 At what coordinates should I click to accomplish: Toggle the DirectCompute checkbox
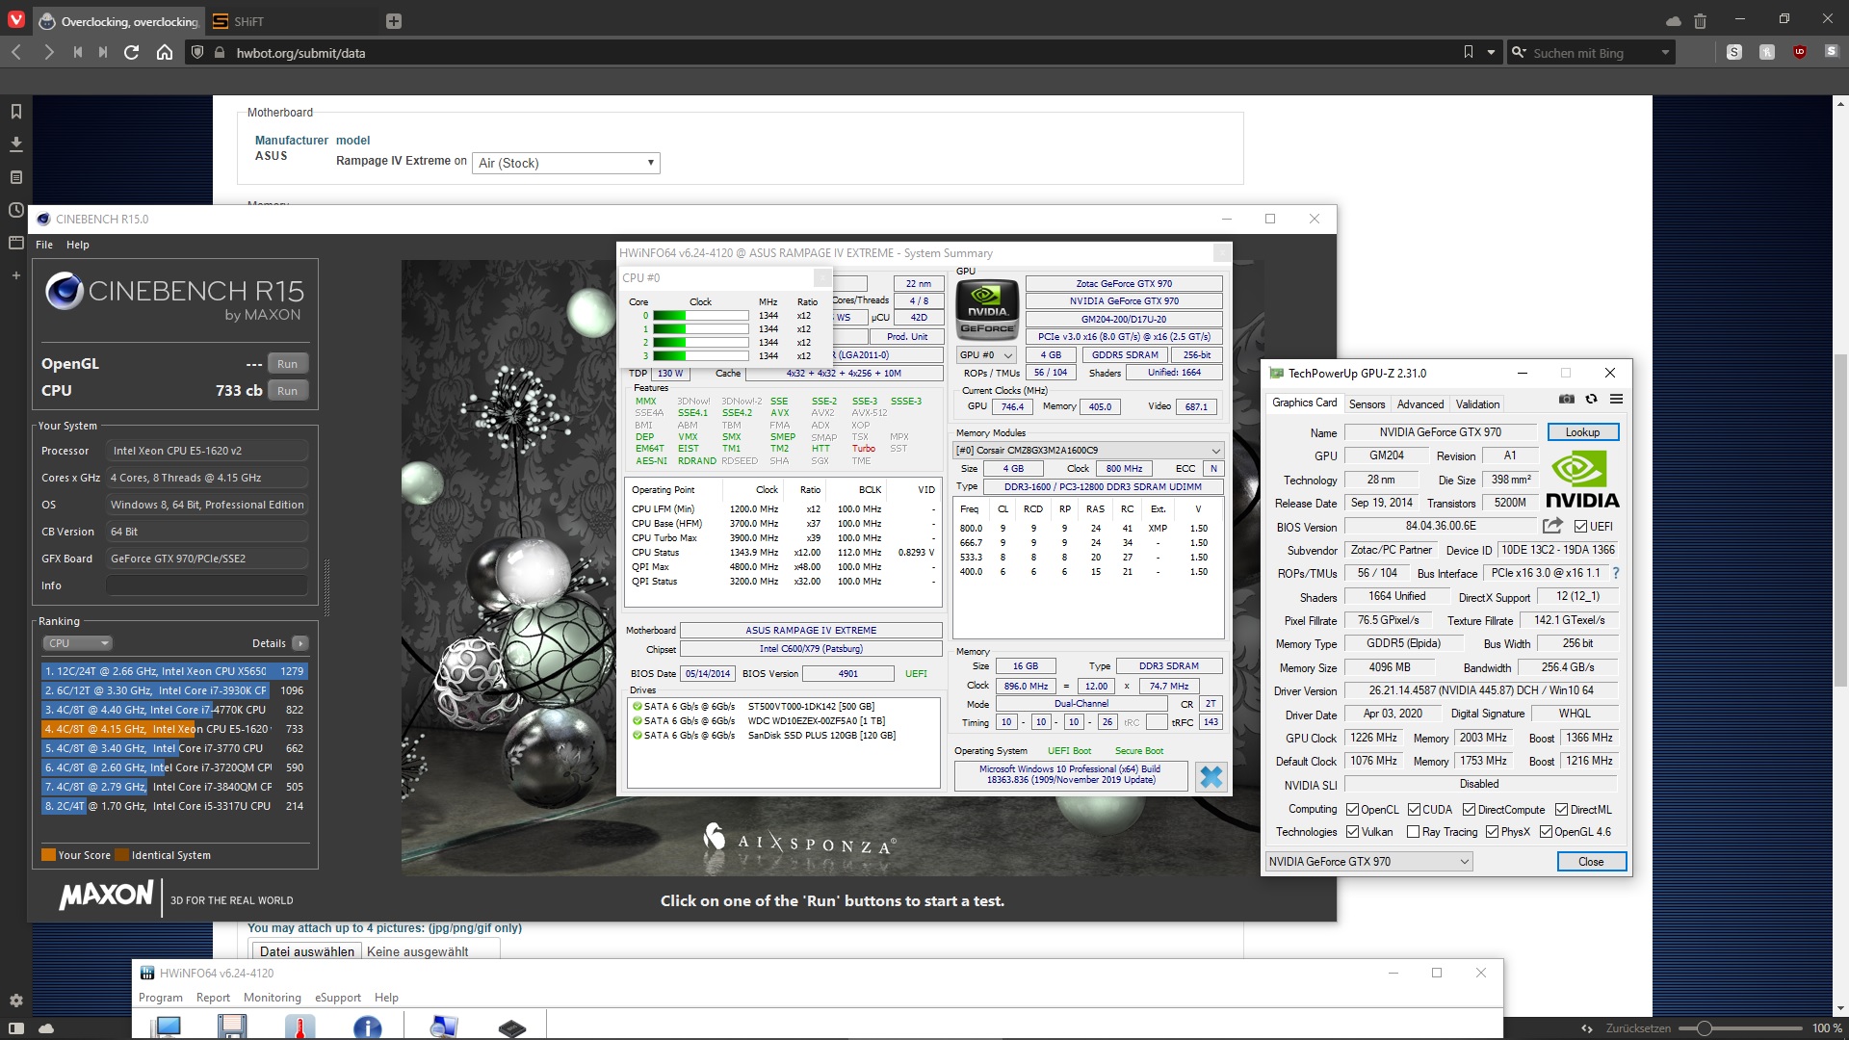[1469, 810]
